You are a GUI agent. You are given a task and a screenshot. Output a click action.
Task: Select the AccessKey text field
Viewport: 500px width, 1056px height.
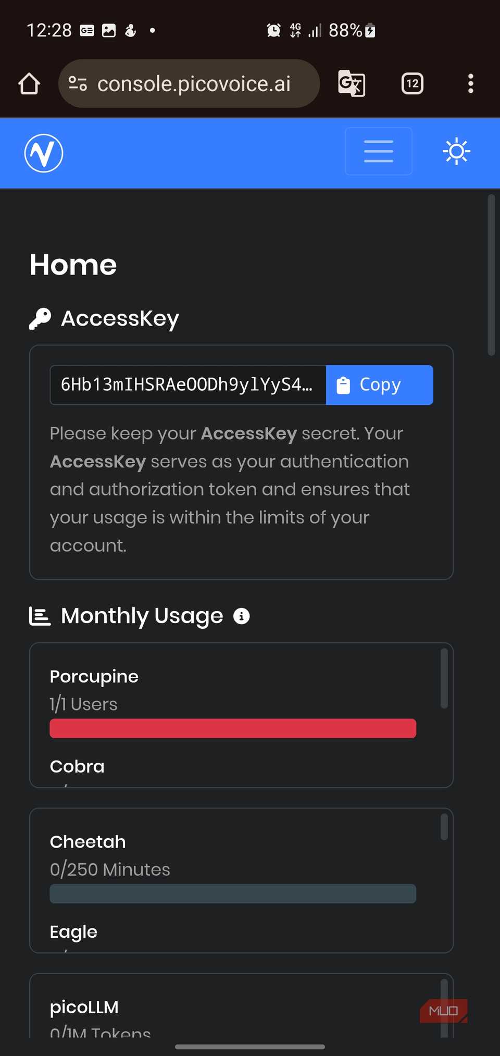[188, 385]
